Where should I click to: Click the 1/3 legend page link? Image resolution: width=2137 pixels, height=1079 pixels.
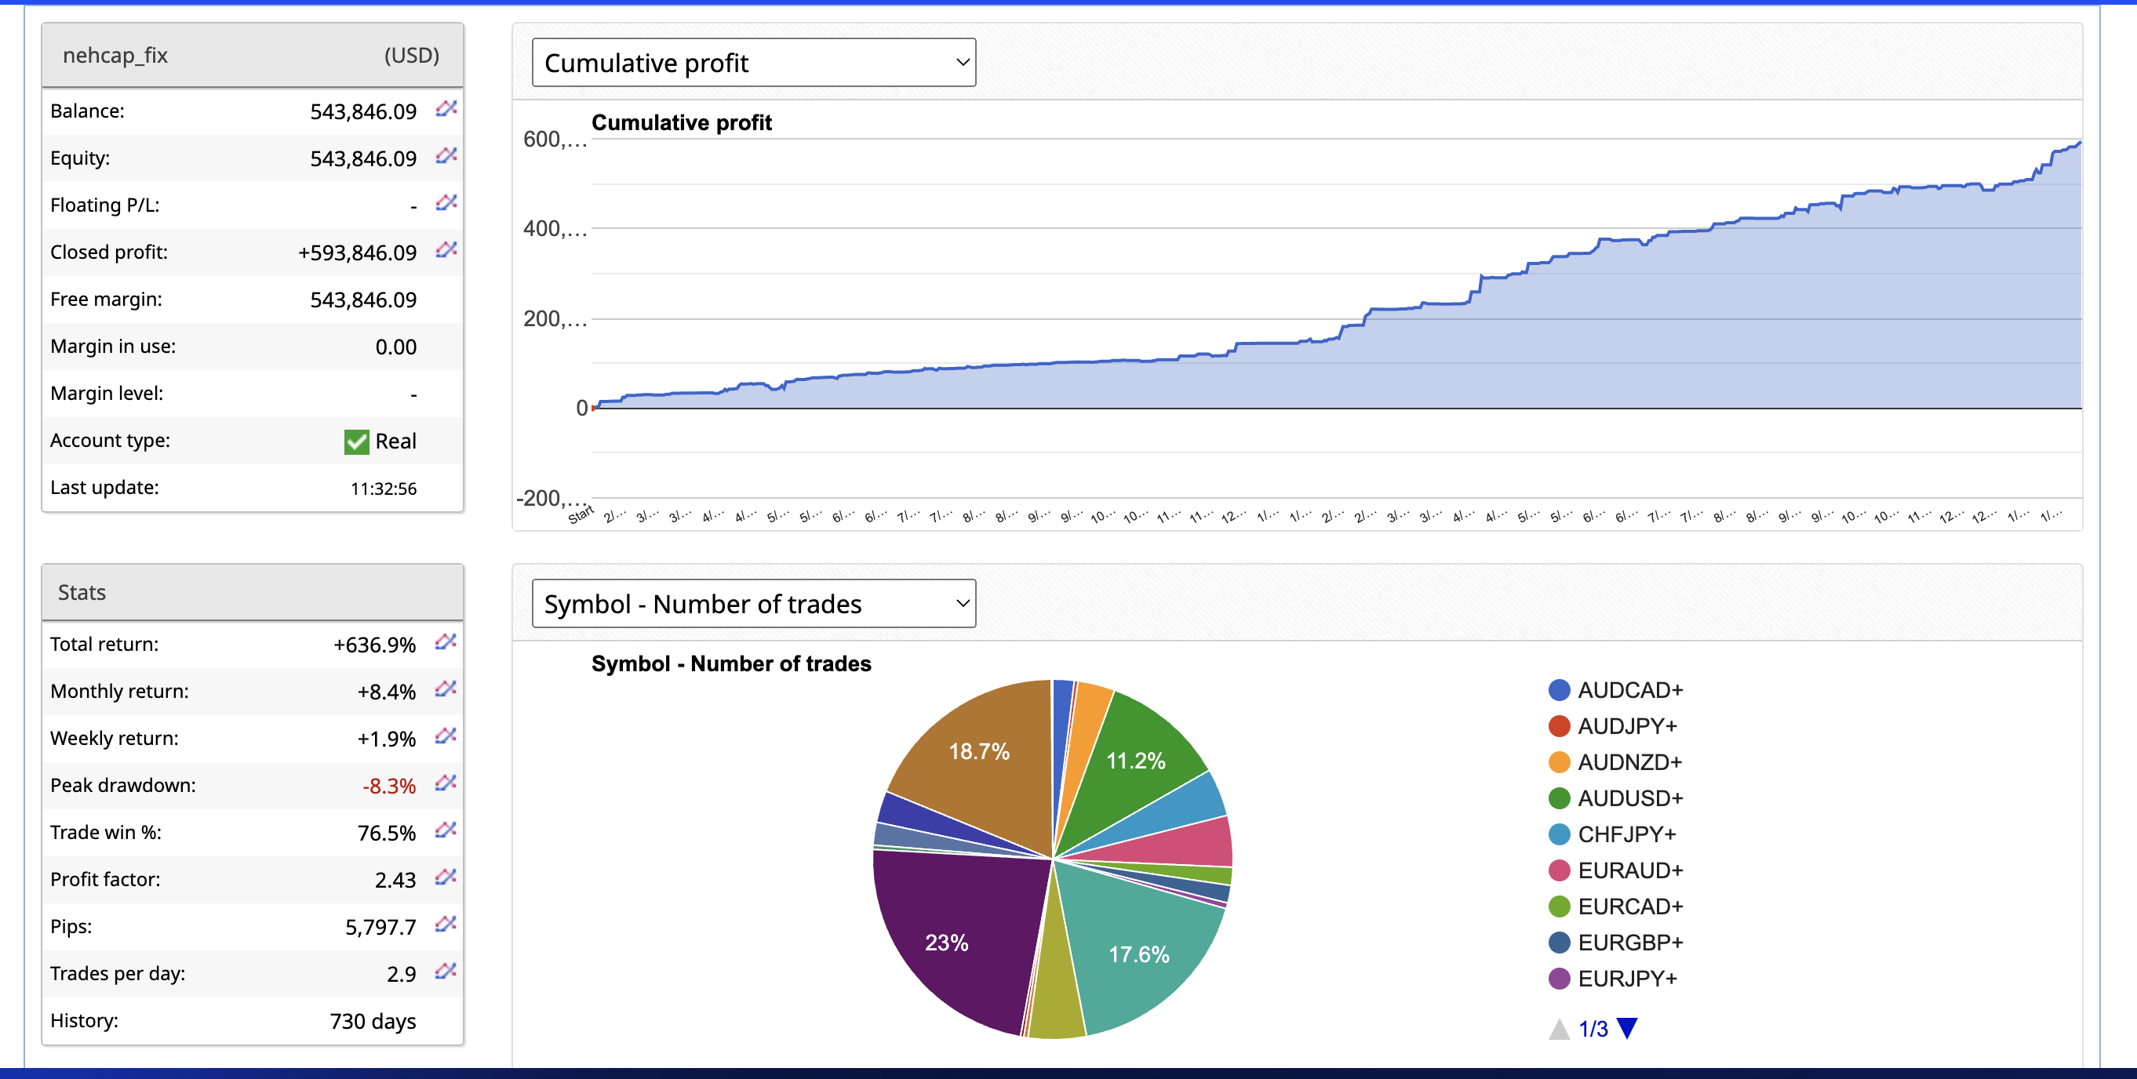tap(1593, 1030)
